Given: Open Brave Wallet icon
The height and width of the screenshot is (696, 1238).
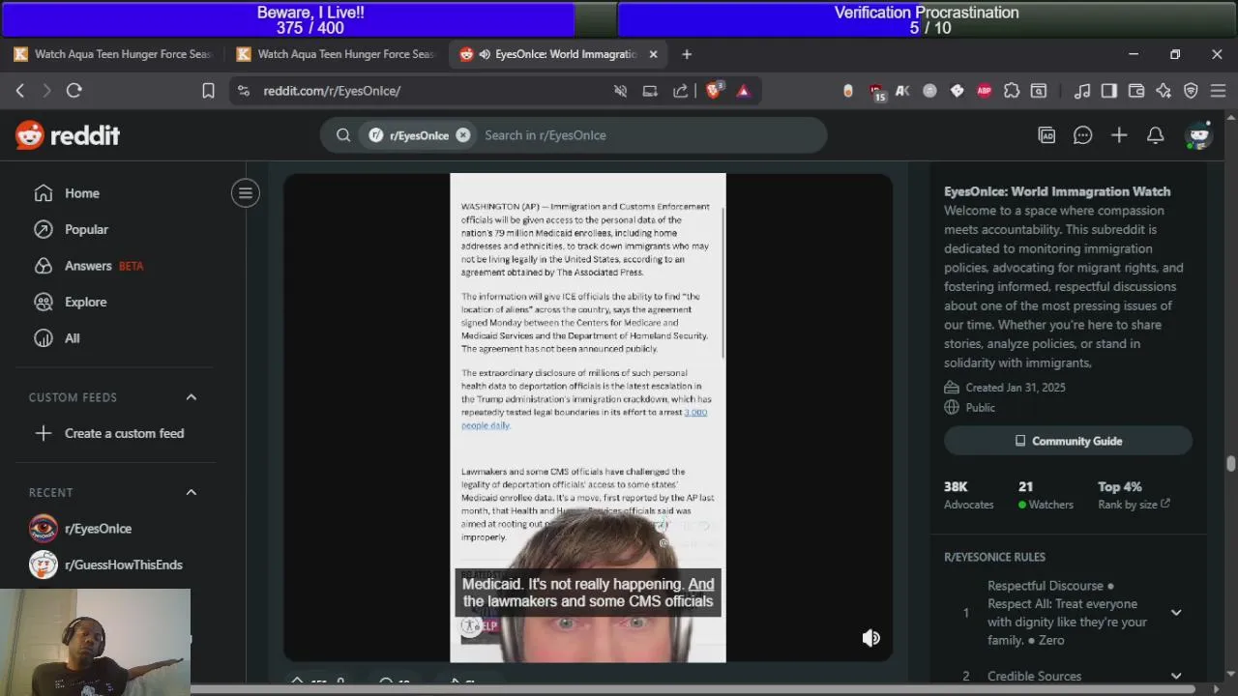Looking at the screenshot, I should [x=1136, y=91].
